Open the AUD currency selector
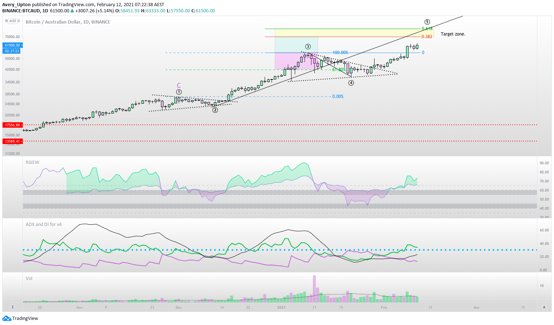The width and height of the screenshot is (554, 325). (x=13, y=21)
